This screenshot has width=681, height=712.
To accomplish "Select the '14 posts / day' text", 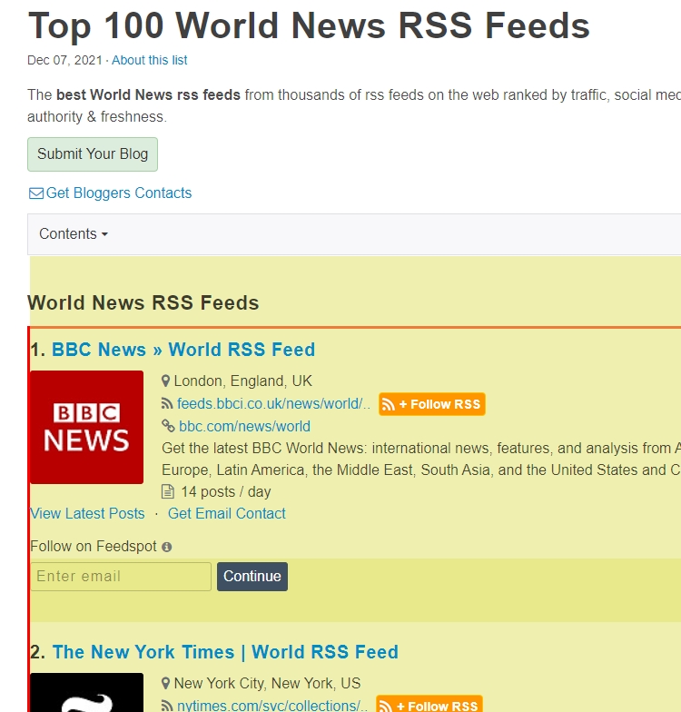I will click(x=225, y=492).
